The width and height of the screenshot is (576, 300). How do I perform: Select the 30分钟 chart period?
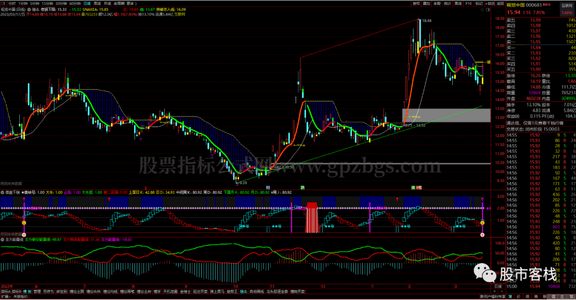point(61,3)
